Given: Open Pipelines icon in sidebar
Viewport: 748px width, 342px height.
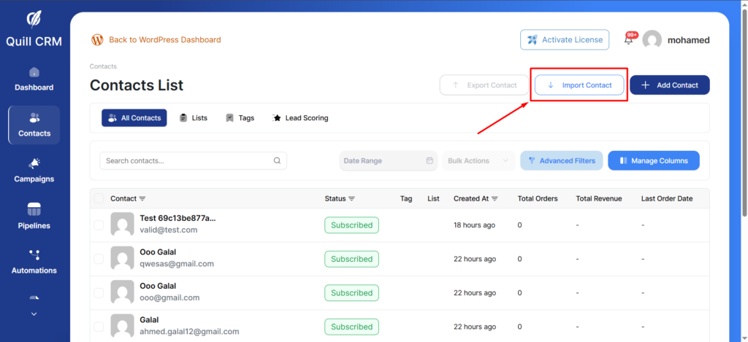Looking at the screenshot, I should point(34,210).
